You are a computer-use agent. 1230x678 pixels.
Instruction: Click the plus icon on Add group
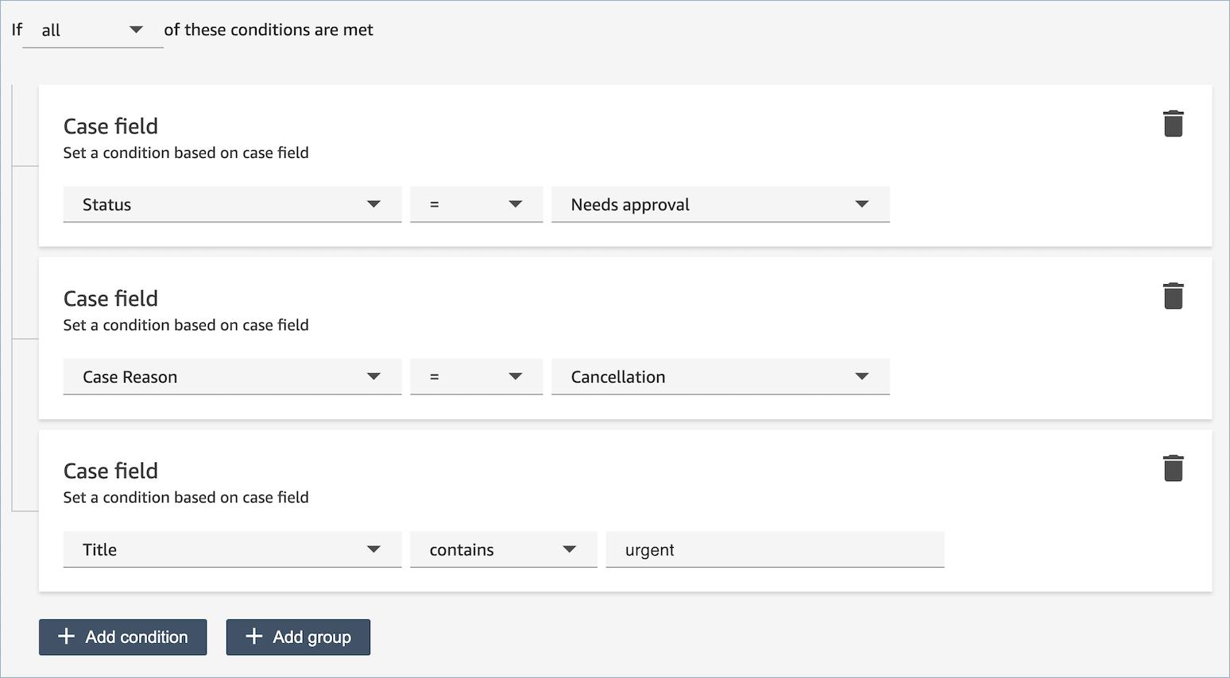point(254,637)
